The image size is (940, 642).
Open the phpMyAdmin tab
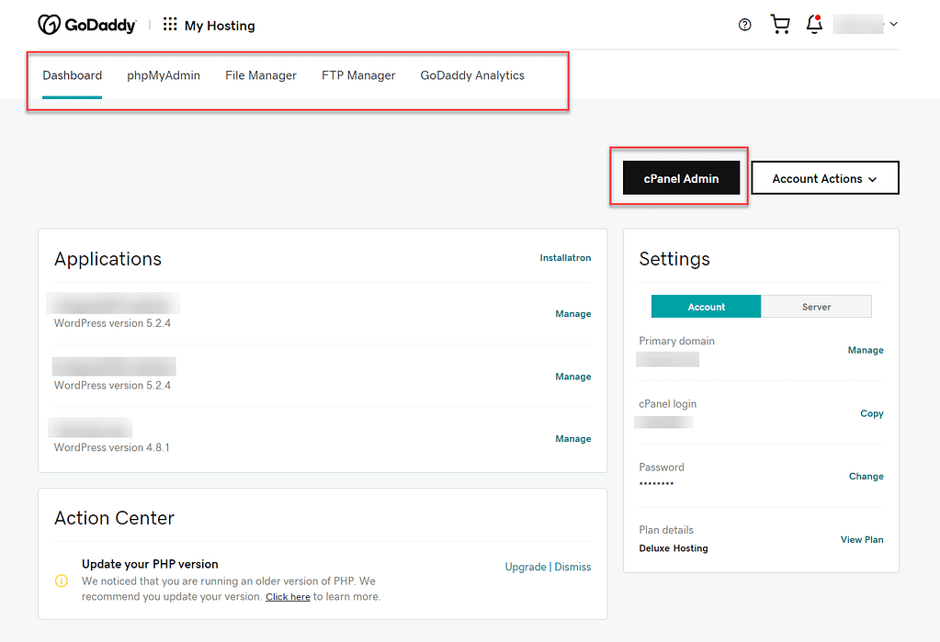(164, 75)
